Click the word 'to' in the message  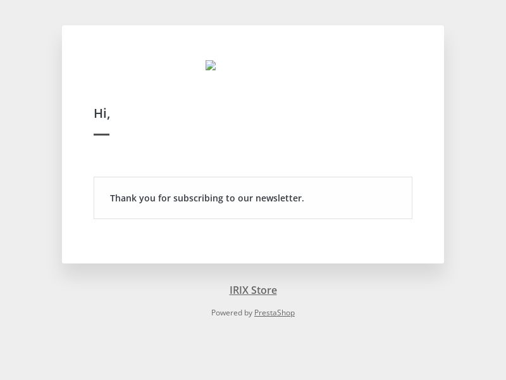pos(230,198)
